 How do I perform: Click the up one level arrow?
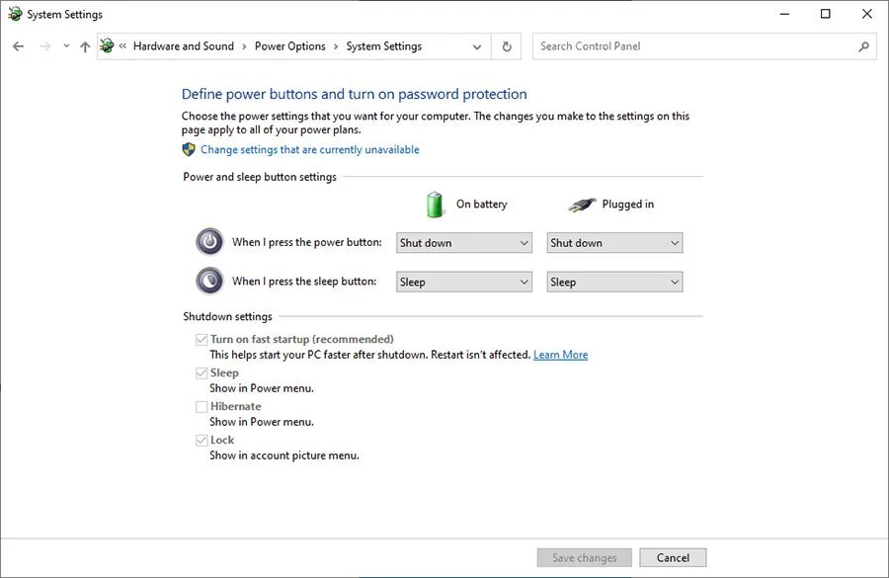click(84, 45)
